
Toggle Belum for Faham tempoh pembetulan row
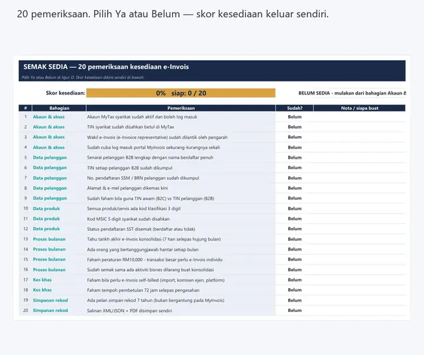(x=294, y=290)
